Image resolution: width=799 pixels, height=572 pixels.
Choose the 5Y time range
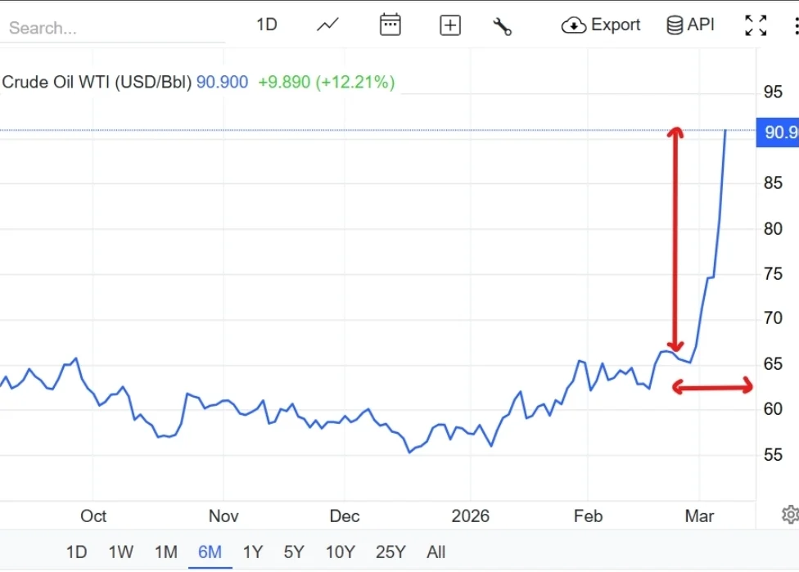tap(294, 552)
